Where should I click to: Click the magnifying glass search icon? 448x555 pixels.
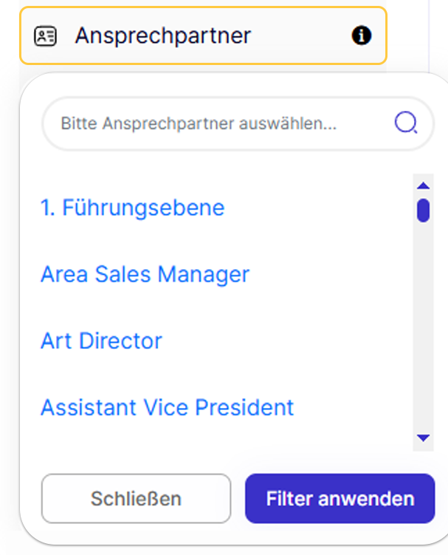click(x=405, y=123)
